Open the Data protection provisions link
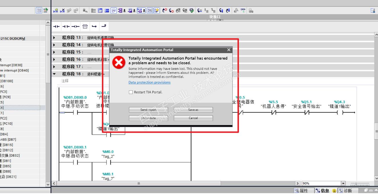 coord(150,82)
